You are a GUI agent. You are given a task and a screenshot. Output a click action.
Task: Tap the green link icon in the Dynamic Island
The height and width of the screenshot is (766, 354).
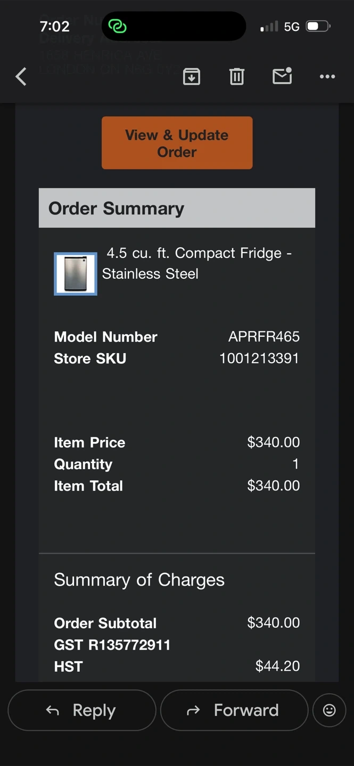117,26
